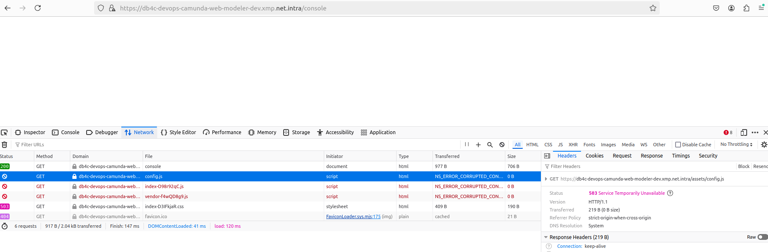The image size is (768, 252).
Task: Go forward with browser forward arrow
Action: (x=23, y=8)
